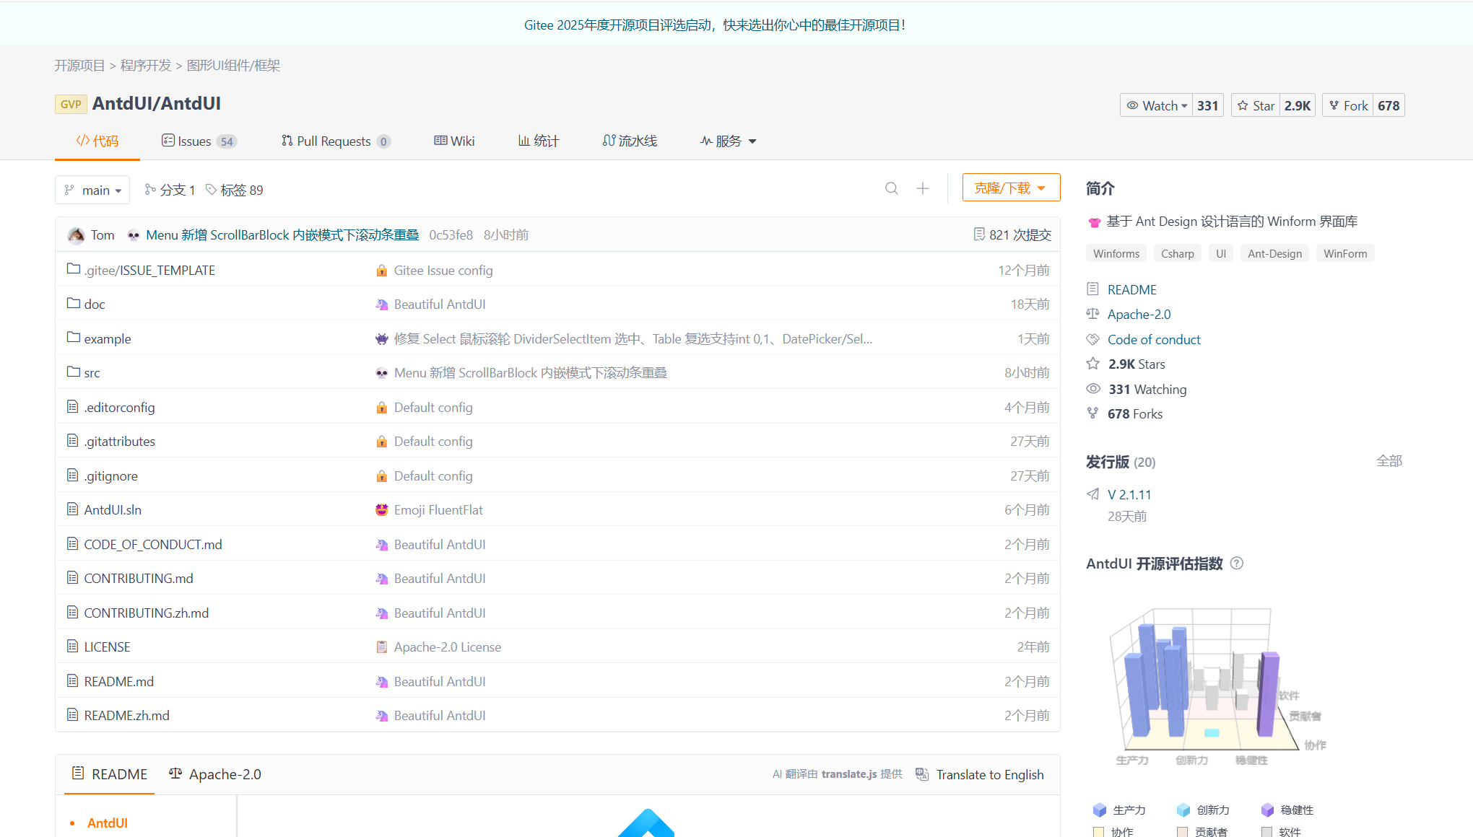This screenshot has width=1473, height=837.
Task: Open the V 2.1.11 release link
Action: pos(1129,494)
